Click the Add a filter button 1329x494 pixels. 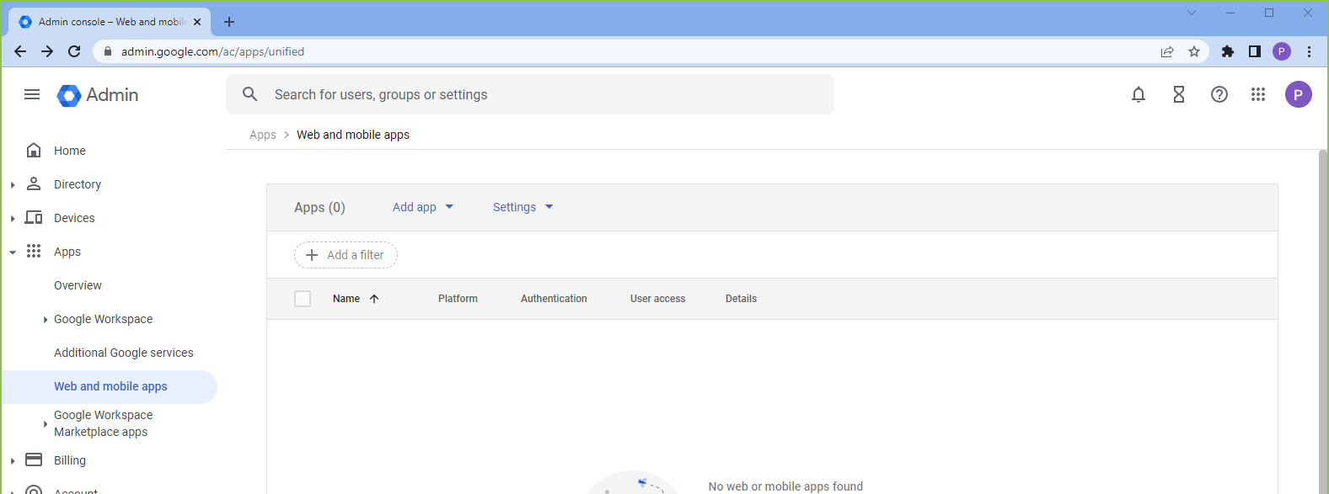coord(346,255)
